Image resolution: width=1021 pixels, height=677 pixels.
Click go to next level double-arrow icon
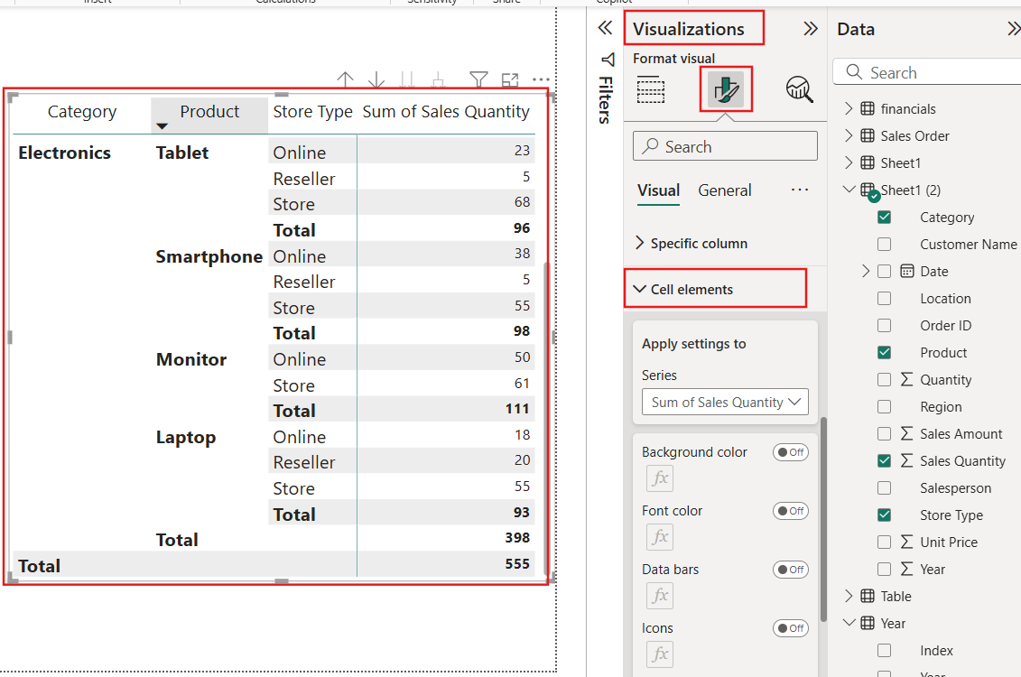408,80
